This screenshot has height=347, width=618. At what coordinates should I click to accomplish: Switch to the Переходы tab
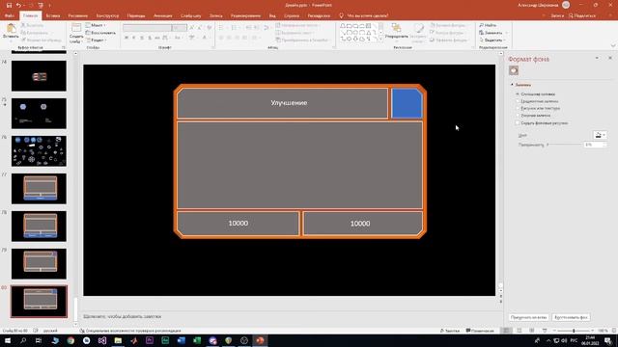[136, 15]
